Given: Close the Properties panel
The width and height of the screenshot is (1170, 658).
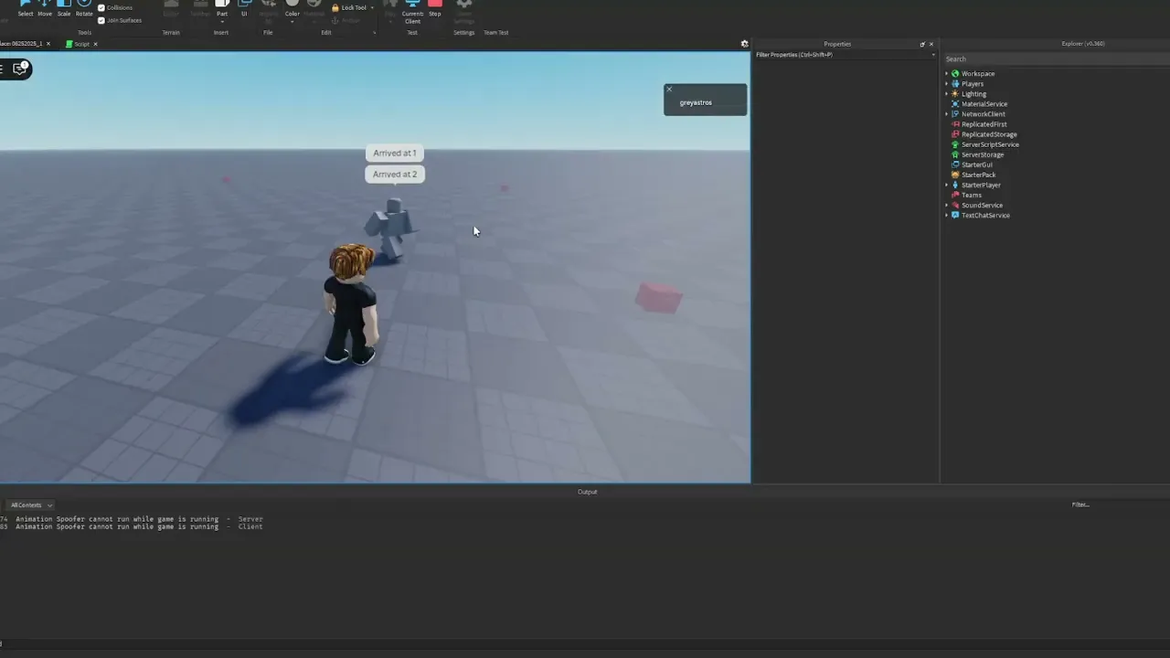Looking at the screenshot, I should [x=931, y=44].
